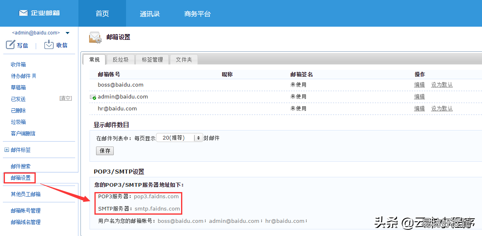482x236 pixels.
Task: Click 编辑 for admin@baidu.com
Action: 420,96
